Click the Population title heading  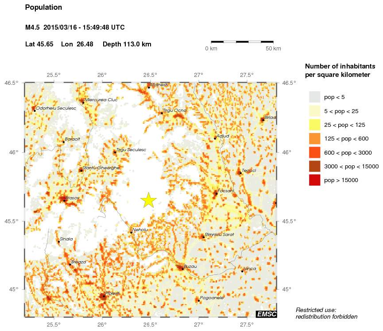[43, 8]
